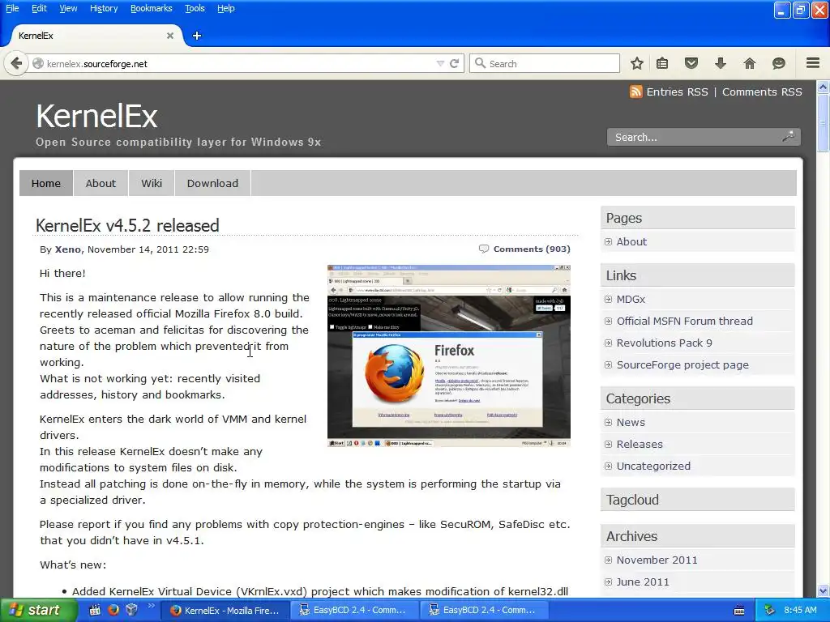Click the keyboard icon in system tray
Image resolution: width=830 pixels, height=622 pixels.
click(x=739, y=611)
